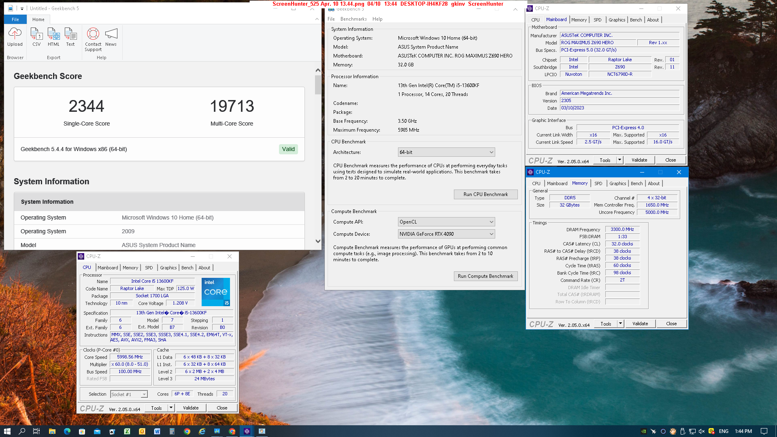Open the network tray icon
Screen dimensions: 777x437
coord(692,431)
